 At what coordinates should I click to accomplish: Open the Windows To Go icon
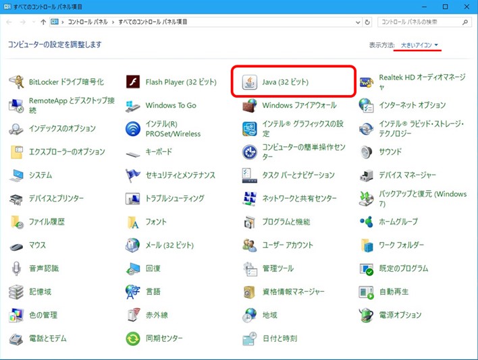click(133, 105)
